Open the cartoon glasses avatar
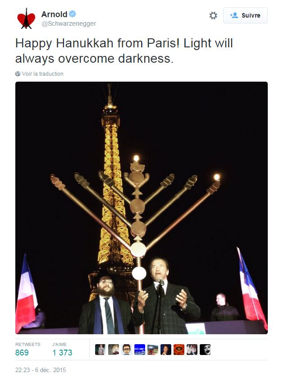Screen dimensions: 284x378 [x=127, y=350]
